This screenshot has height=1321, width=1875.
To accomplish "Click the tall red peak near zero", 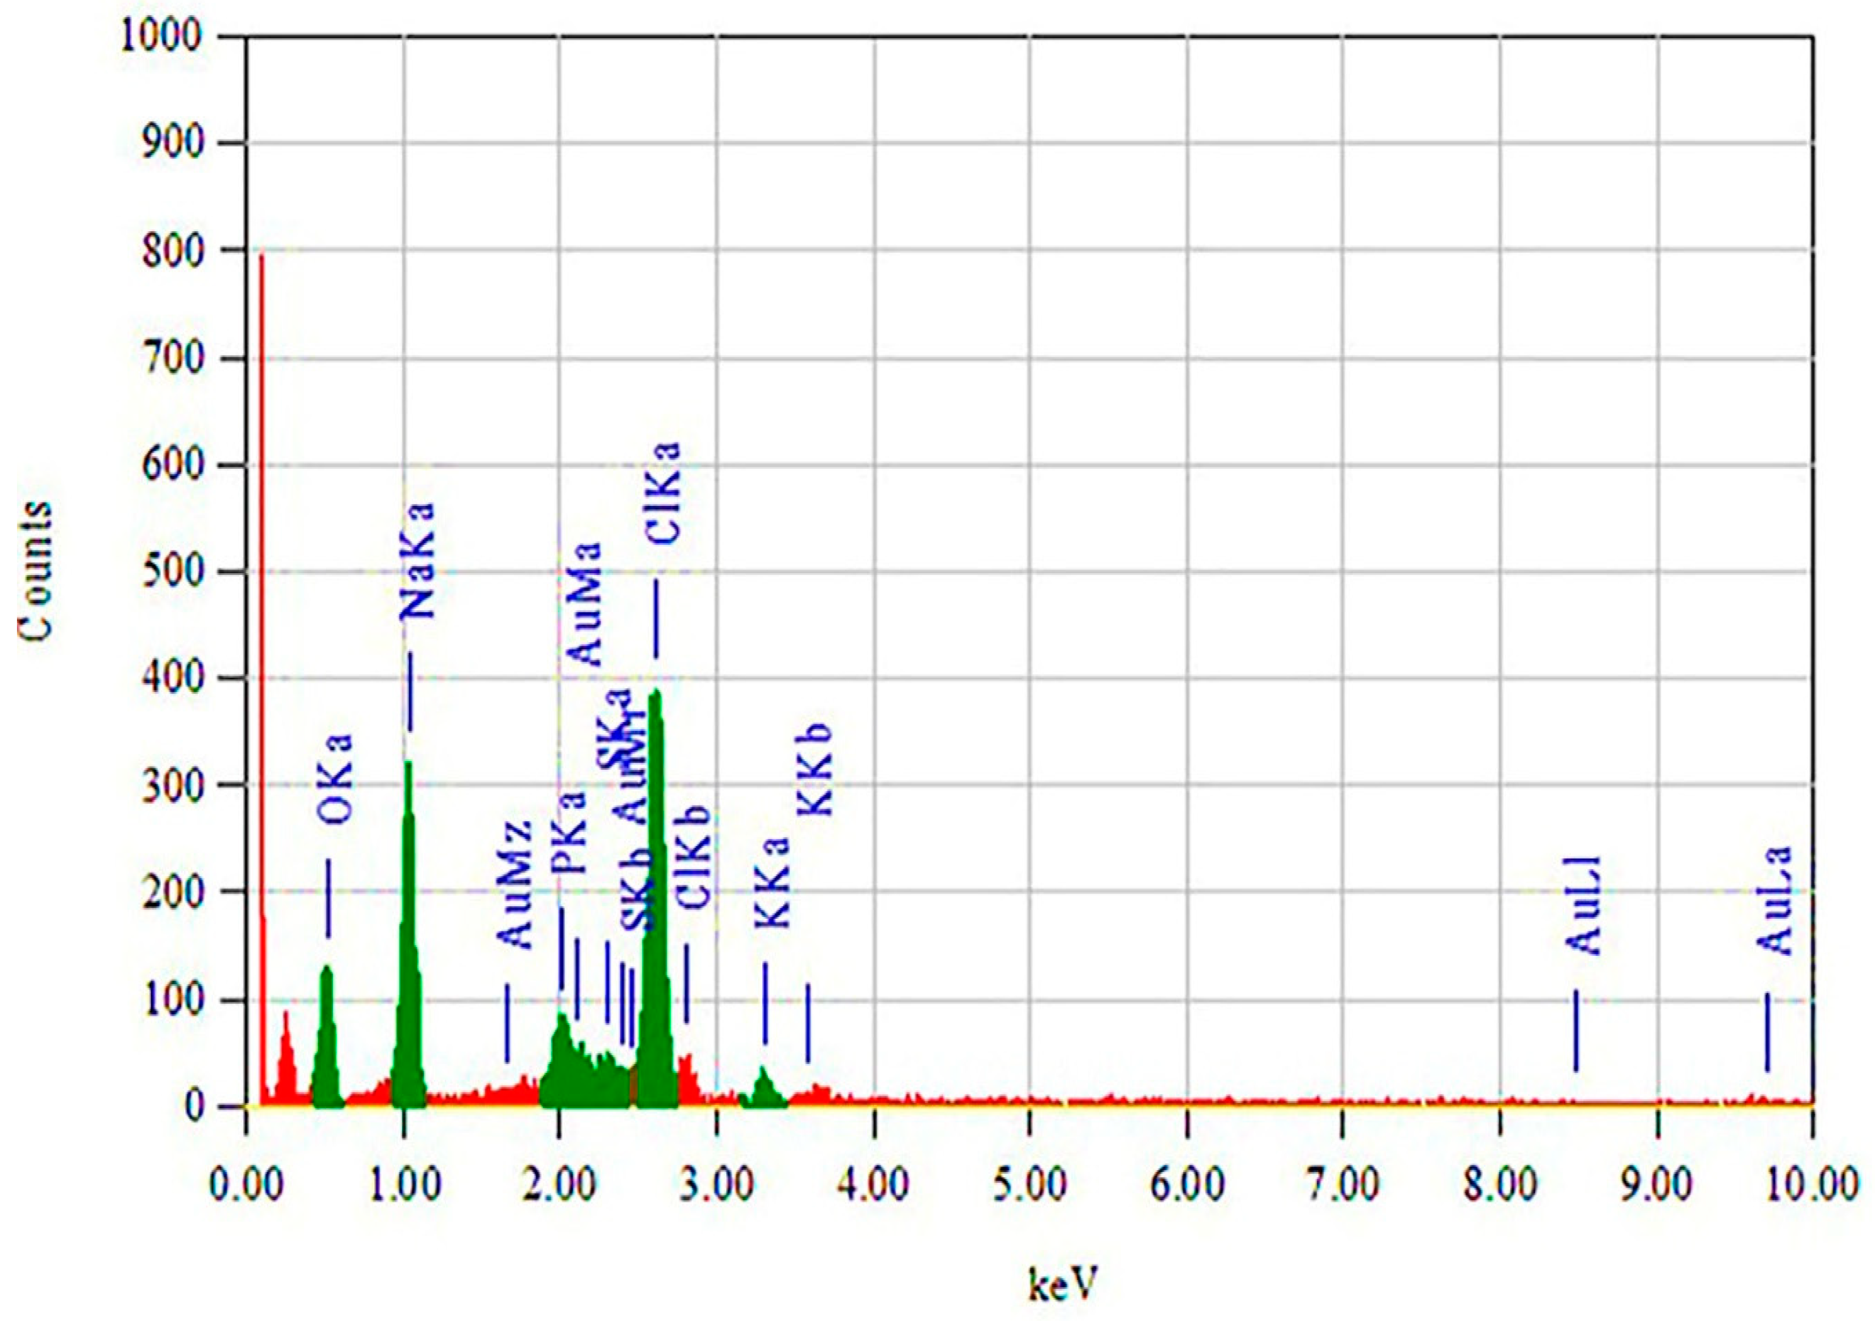I will click(262, 572).
